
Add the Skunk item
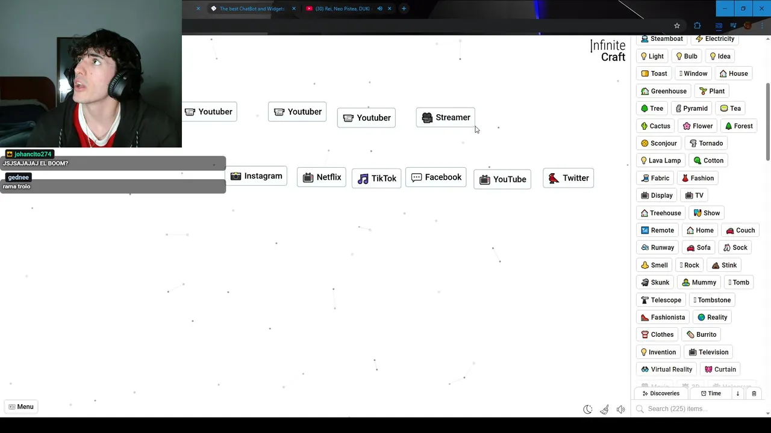(655, 283)
